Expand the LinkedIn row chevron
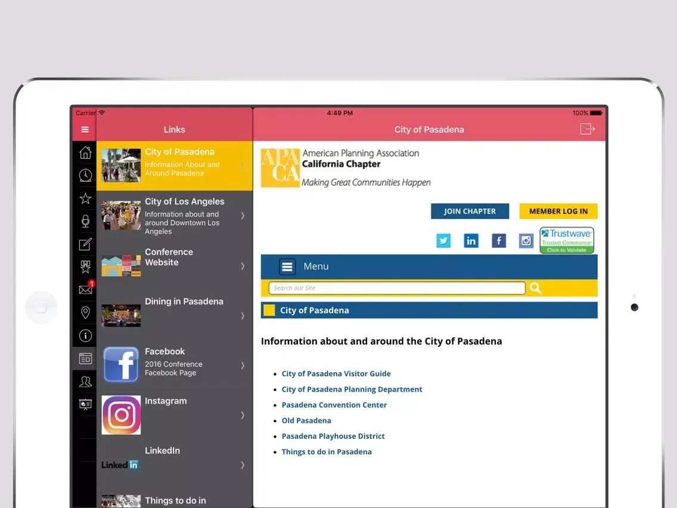Viewport: 677px width, 508px height. coord(243,465)
